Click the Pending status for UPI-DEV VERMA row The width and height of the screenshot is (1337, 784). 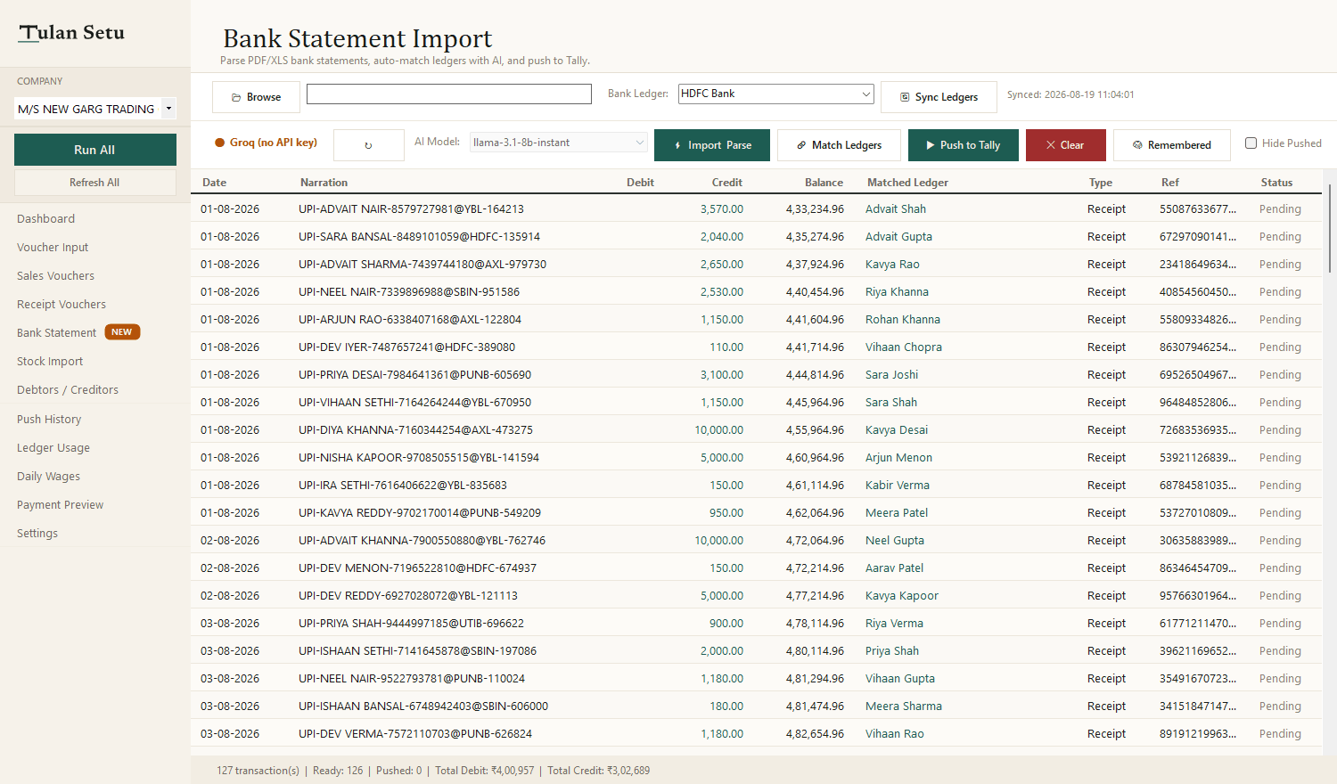pyautogui.click(x=1280, y=734)
